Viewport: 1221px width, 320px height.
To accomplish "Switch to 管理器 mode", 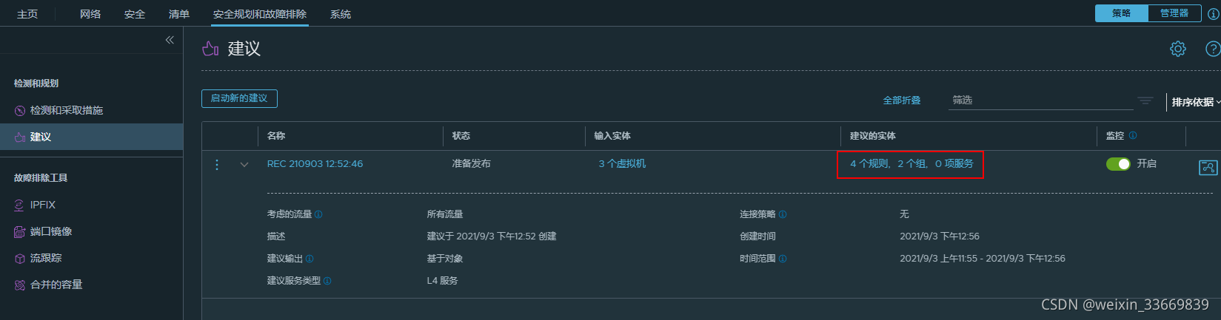I will (x=1174, y=13).
